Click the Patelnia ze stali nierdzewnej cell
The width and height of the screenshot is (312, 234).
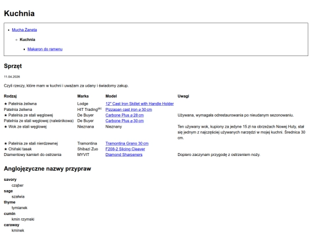click(31, 143)
